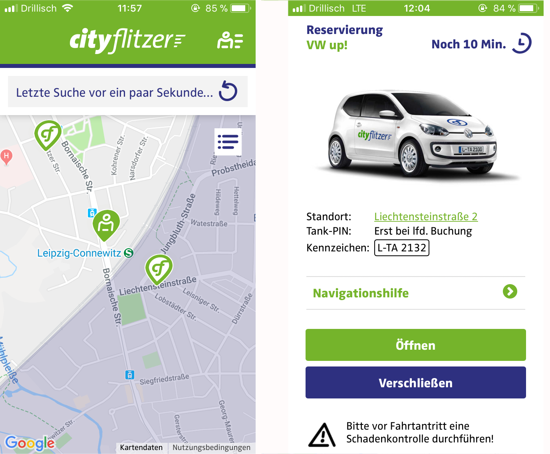Open the user account menu icon
This screenshot has width=550, height=454.
(x=230, y=40)
